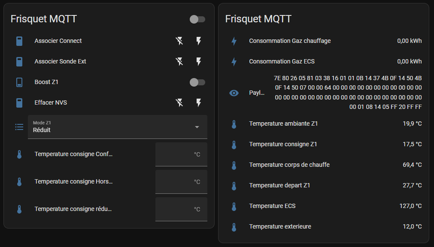Click the Mode Z1 list icon
The width and height of the screenshot is (434, 247).
(19, 127)
